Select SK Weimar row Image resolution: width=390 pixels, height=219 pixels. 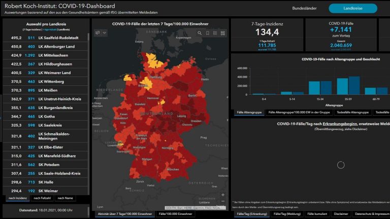click(45, 191)
